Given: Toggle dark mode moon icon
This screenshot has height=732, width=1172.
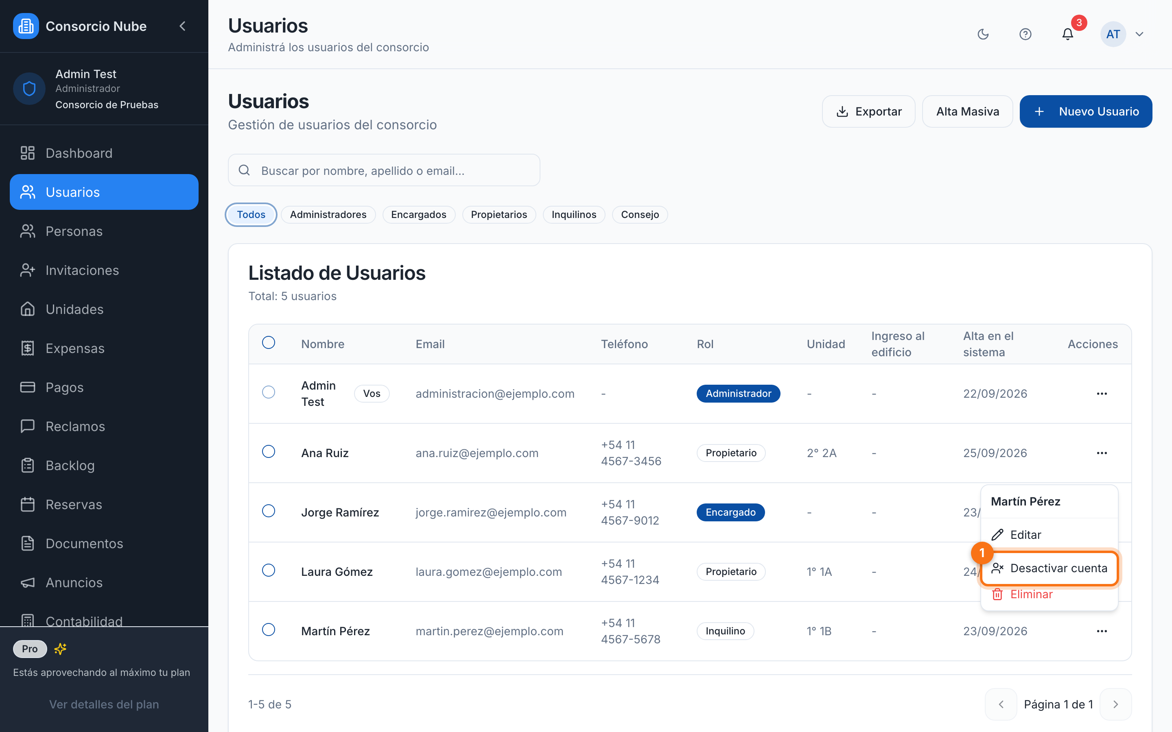Looking at the screenshot, I should click(x=983, y=34).
